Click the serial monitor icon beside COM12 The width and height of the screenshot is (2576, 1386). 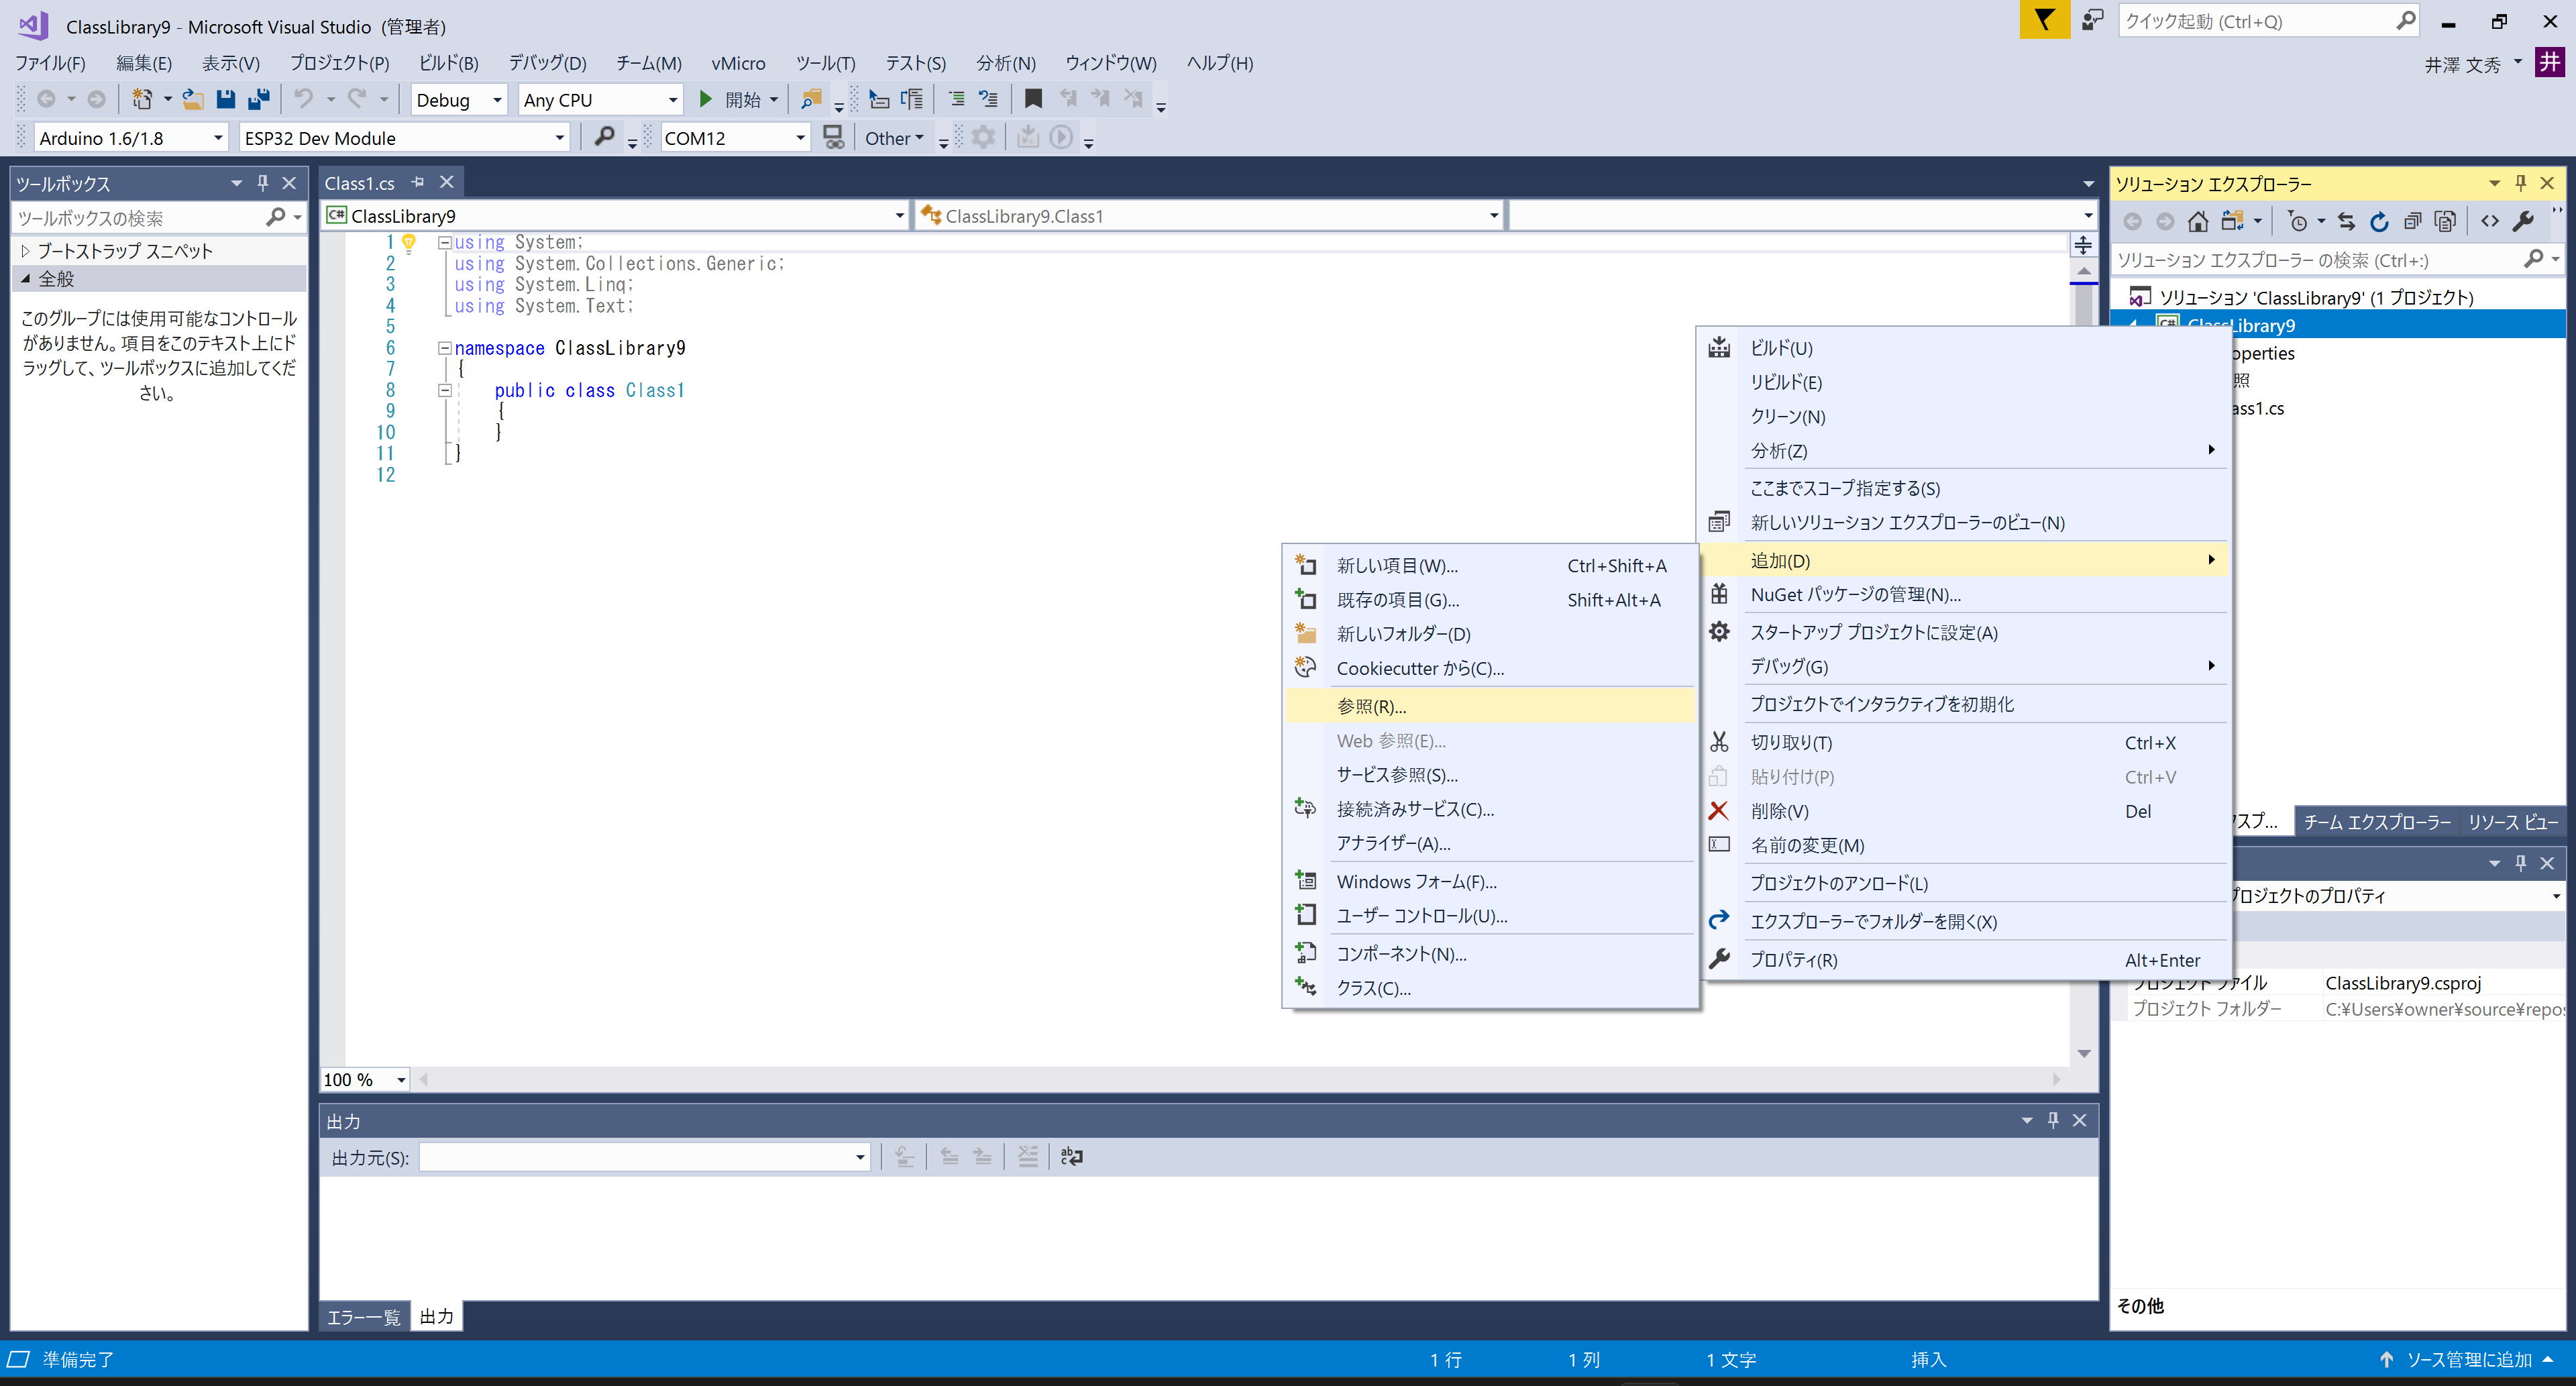coord(833,137)
